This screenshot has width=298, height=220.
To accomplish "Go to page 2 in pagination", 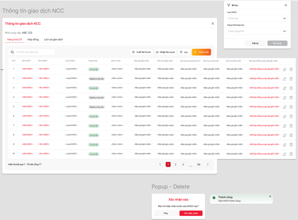I will click(x=176, y=165).
